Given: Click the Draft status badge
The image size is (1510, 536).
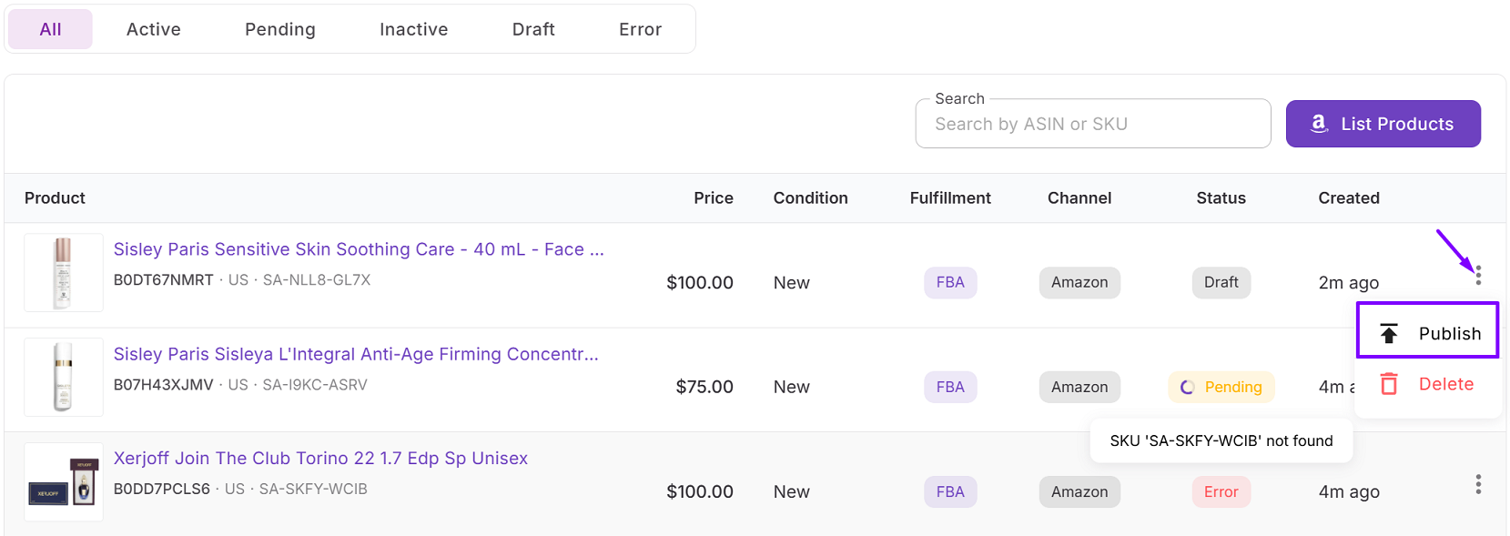Looking at the screenshot, I should click(1221, 282).
